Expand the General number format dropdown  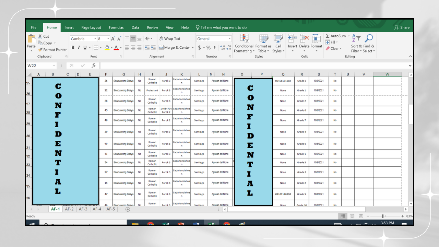pyautogui.click(x=230, y=39)
